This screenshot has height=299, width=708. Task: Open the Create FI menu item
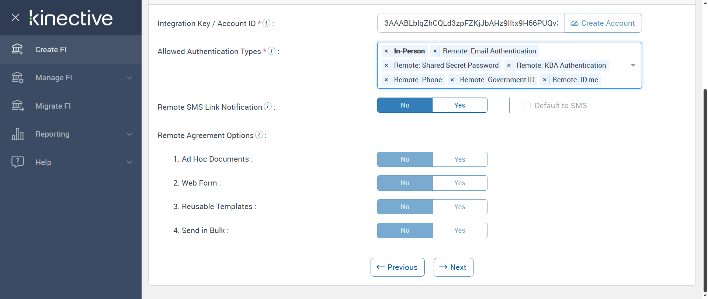pyautogui.click(x=51, y=50)
